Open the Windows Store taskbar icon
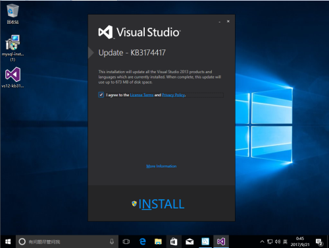The height and width of the screenshot is (248, 329). pyautogui.click(x=174, y=241)
